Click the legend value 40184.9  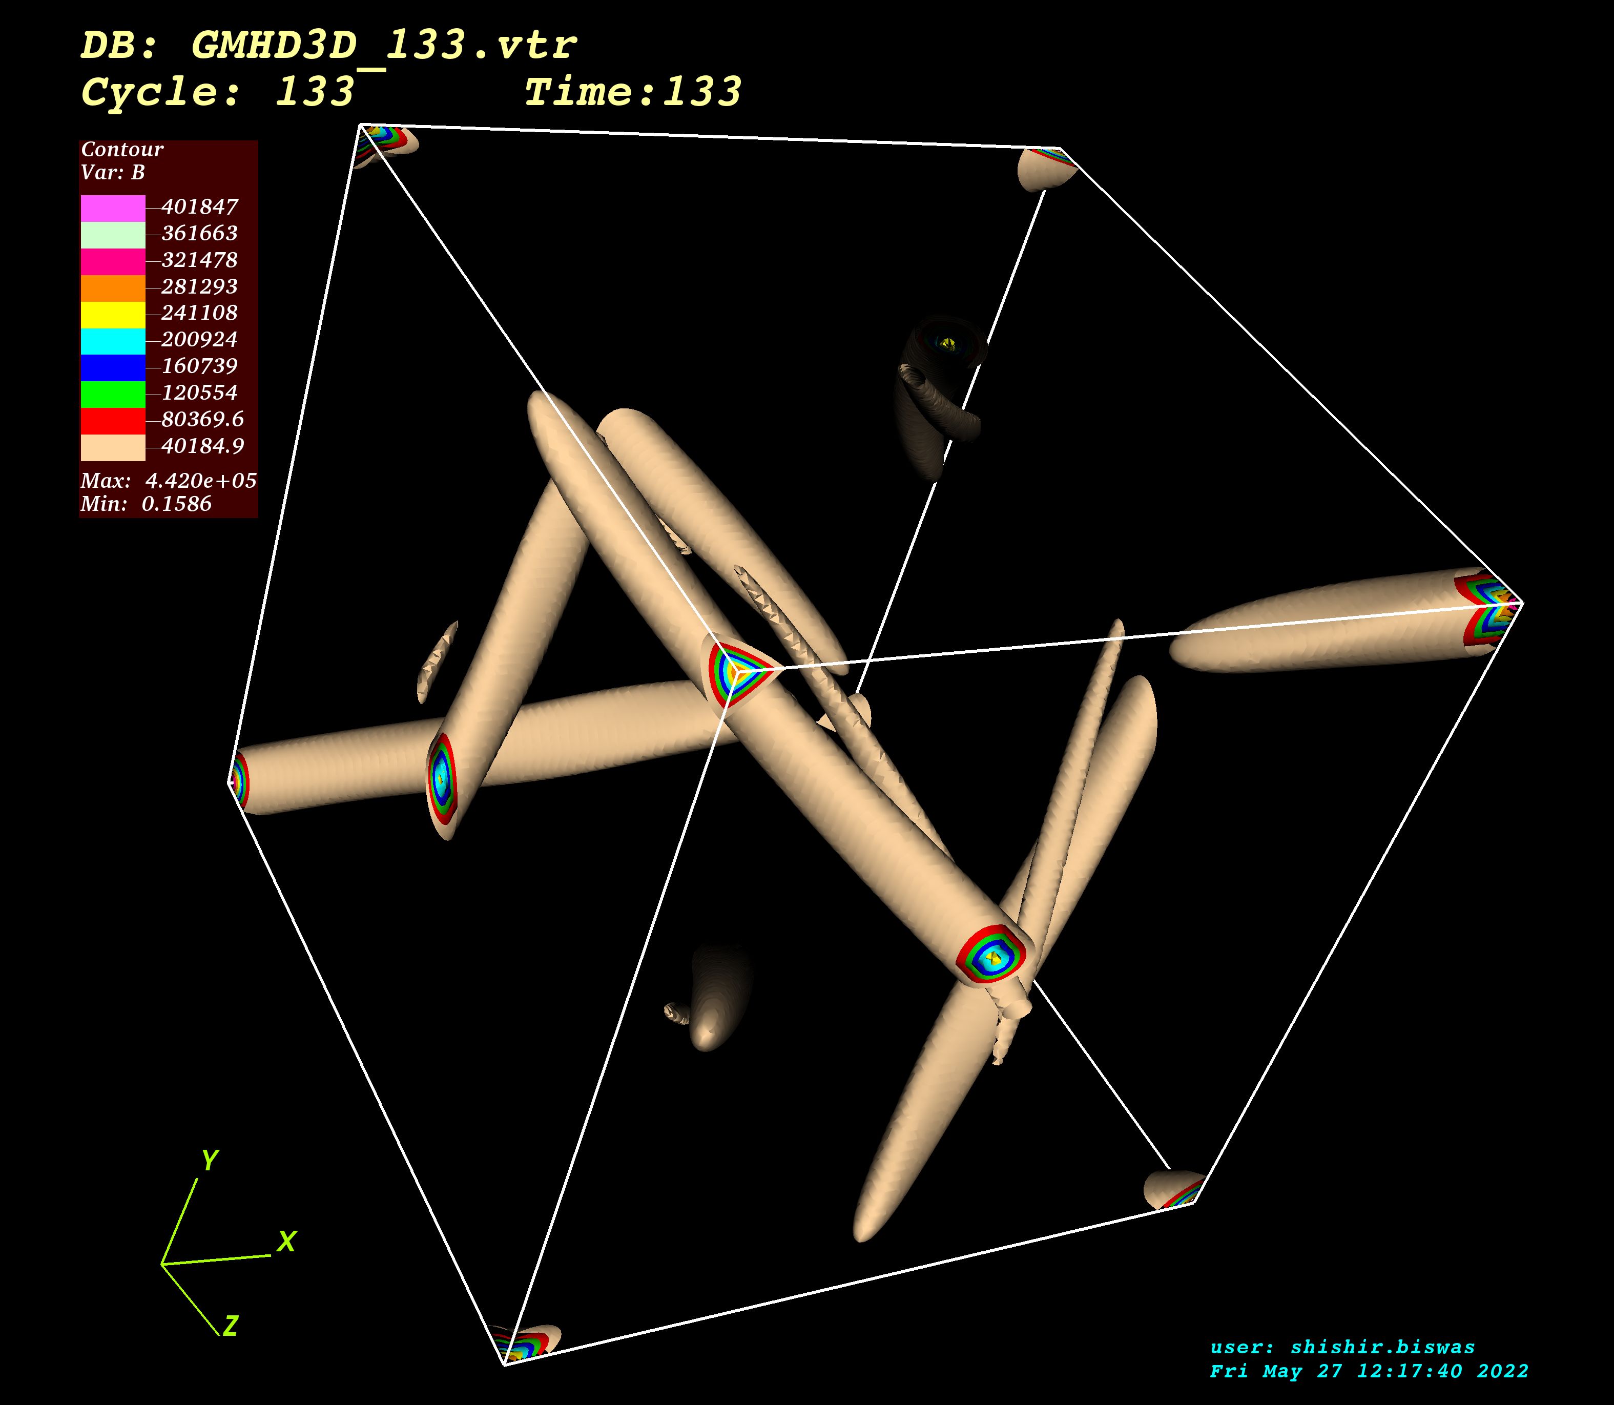click(203, 446)
